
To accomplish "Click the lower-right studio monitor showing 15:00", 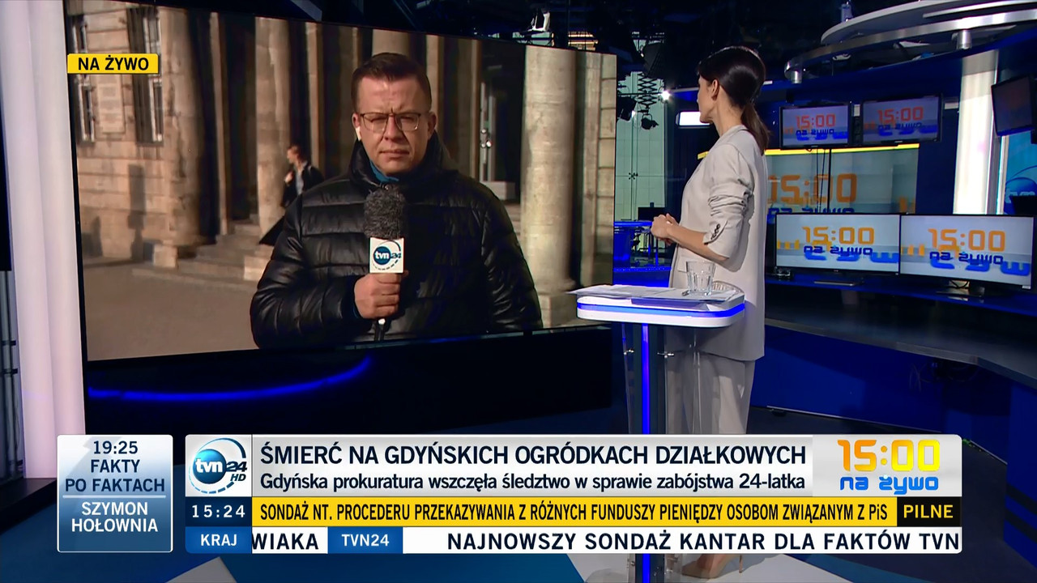I will [967, 250].
